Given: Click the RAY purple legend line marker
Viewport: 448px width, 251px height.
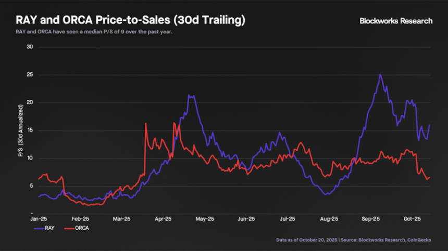Looking at the screenshot, I should 40,228.
